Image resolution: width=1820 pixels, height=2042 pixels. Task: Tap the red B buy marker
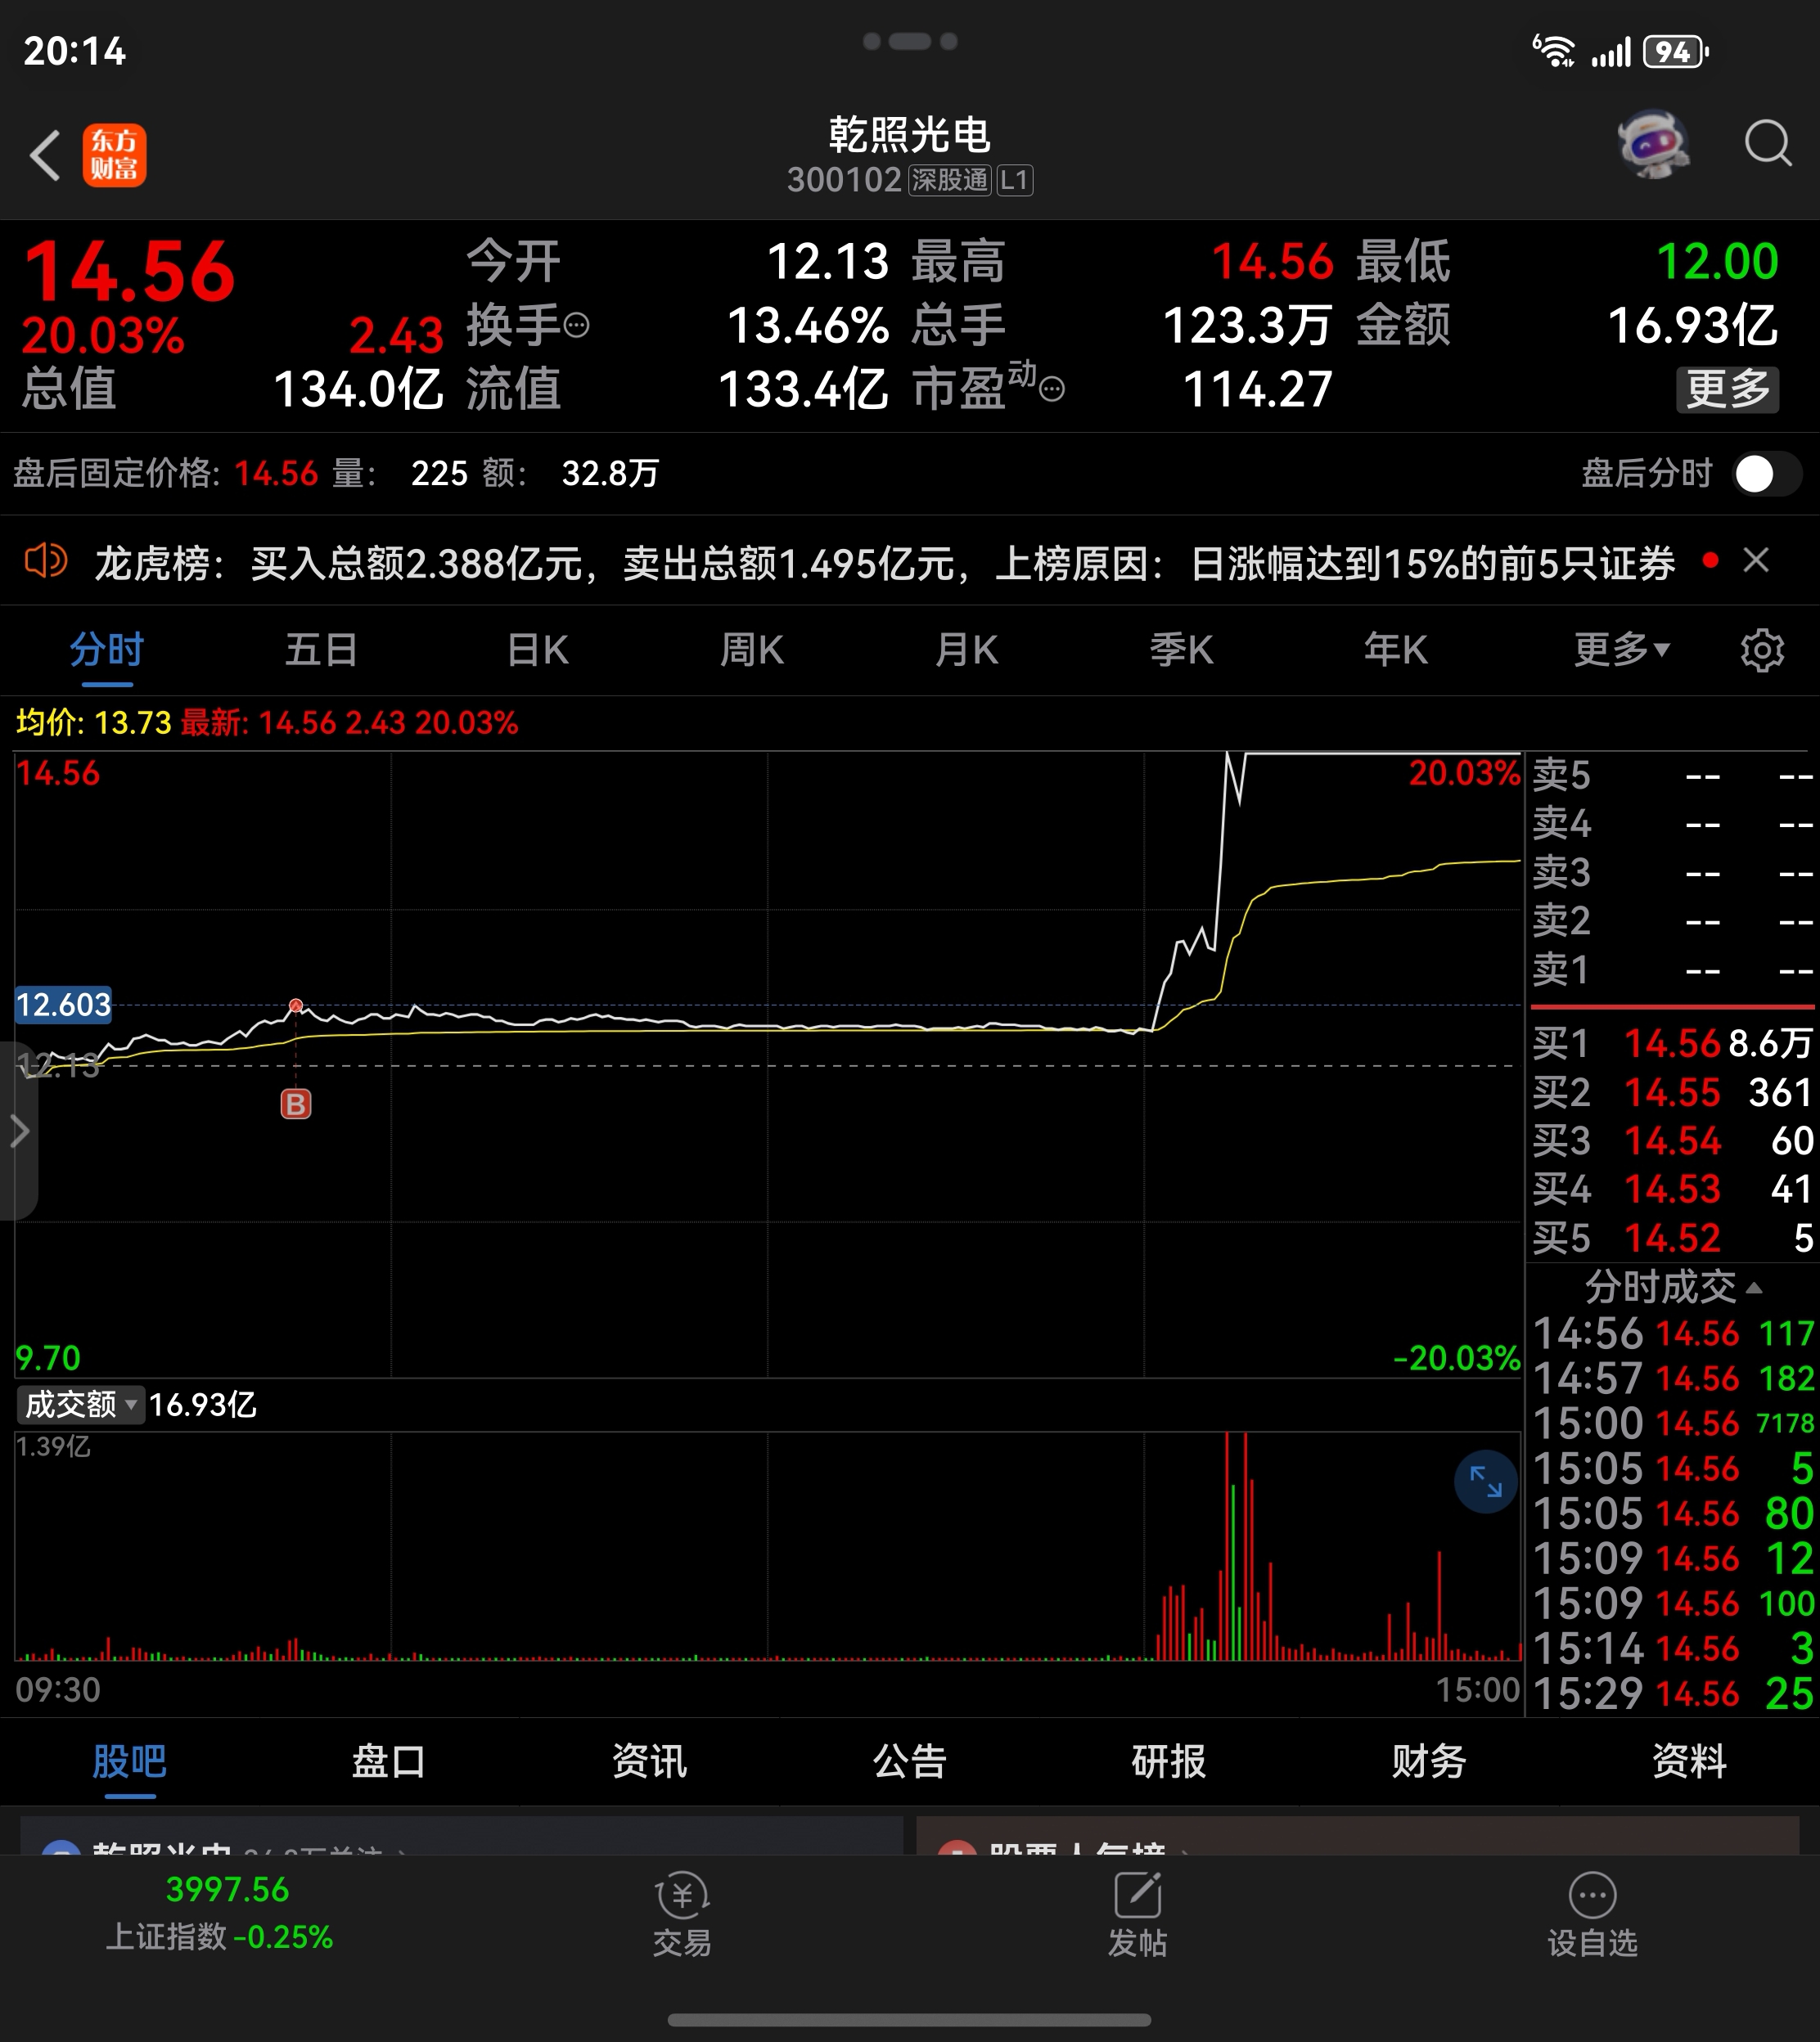295,1104
